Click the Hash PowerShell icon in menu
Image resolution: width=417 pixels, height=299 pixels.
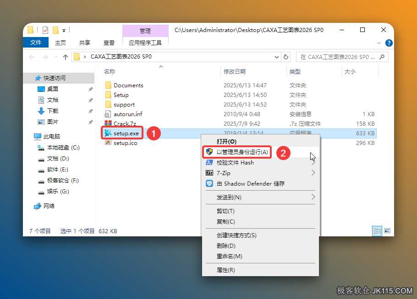coord(209,162)
